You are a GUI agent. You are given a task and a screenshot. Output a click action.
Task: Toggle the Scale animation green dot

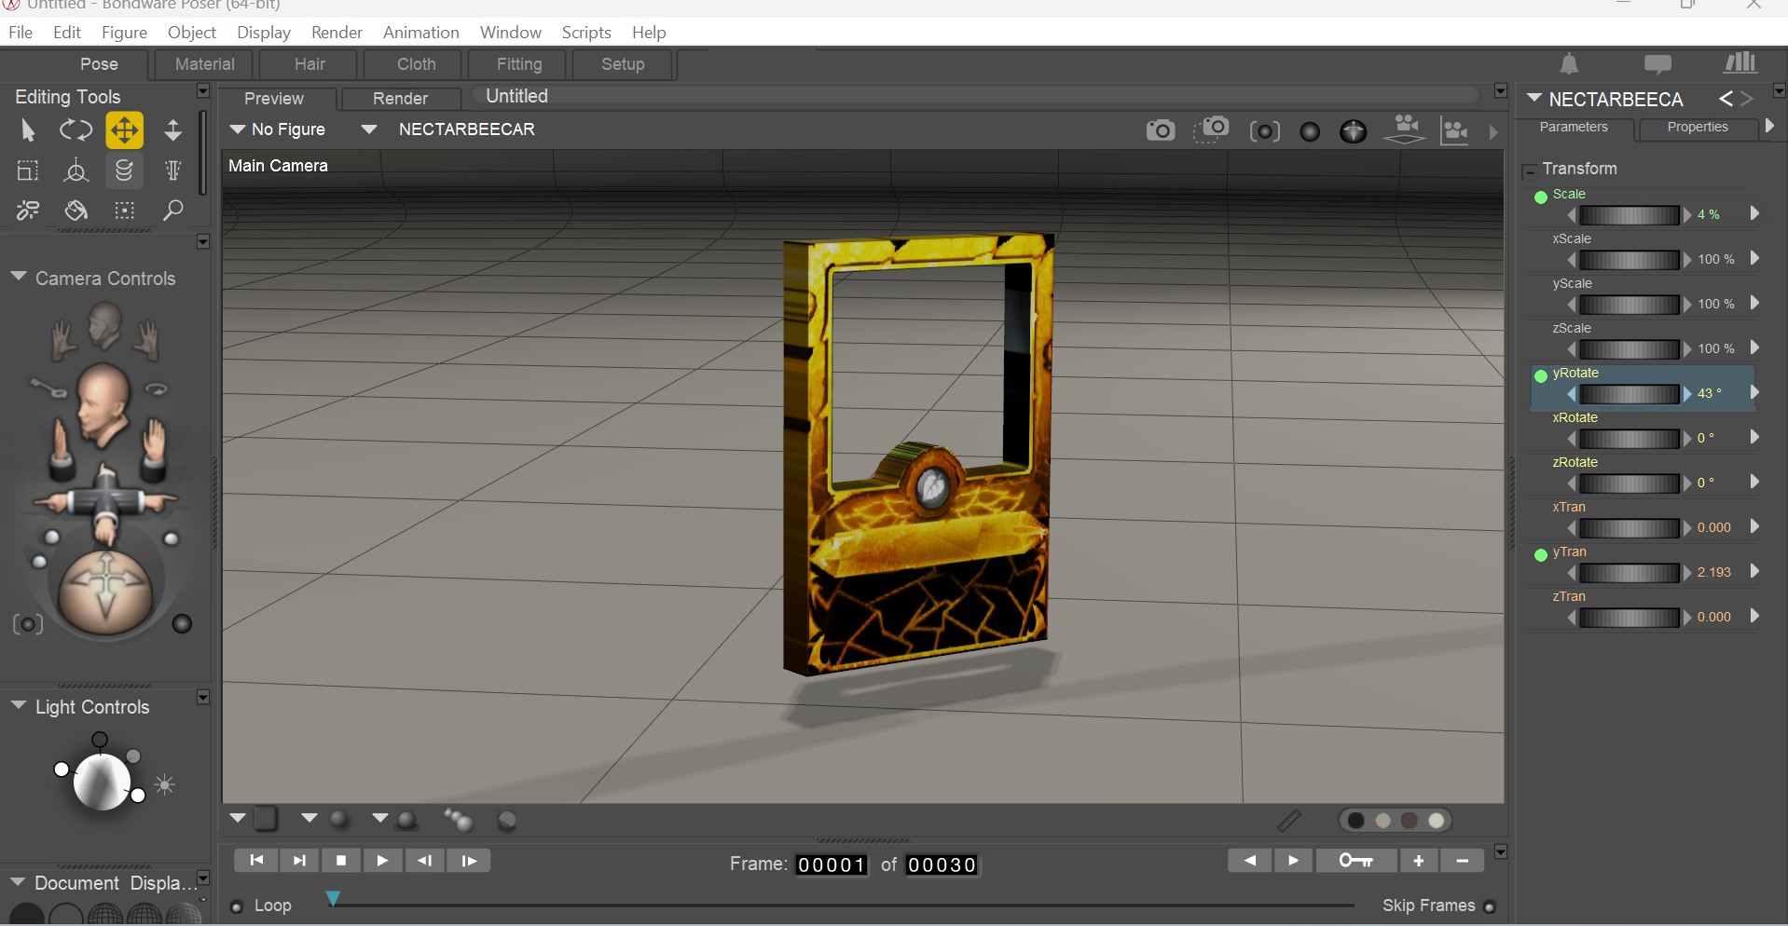[x=1541, y=197]
